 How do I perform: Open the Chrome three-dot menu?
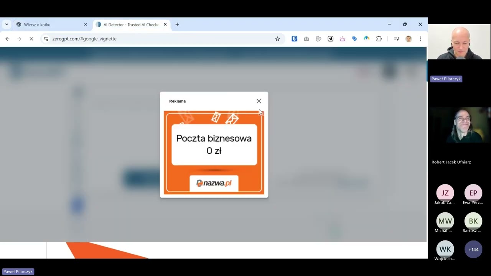pyautogui.click(x=420, y=39)
